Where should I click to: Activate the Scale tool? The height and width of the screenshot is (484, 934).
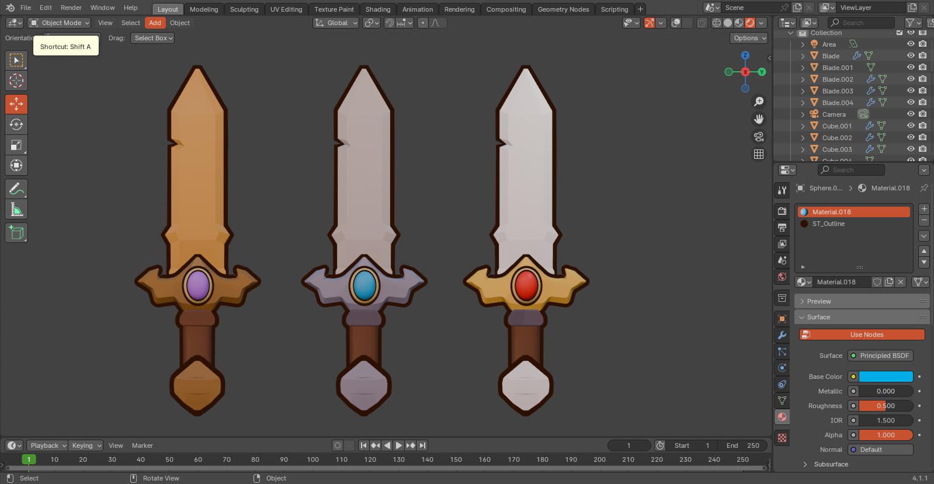[16, 145]
